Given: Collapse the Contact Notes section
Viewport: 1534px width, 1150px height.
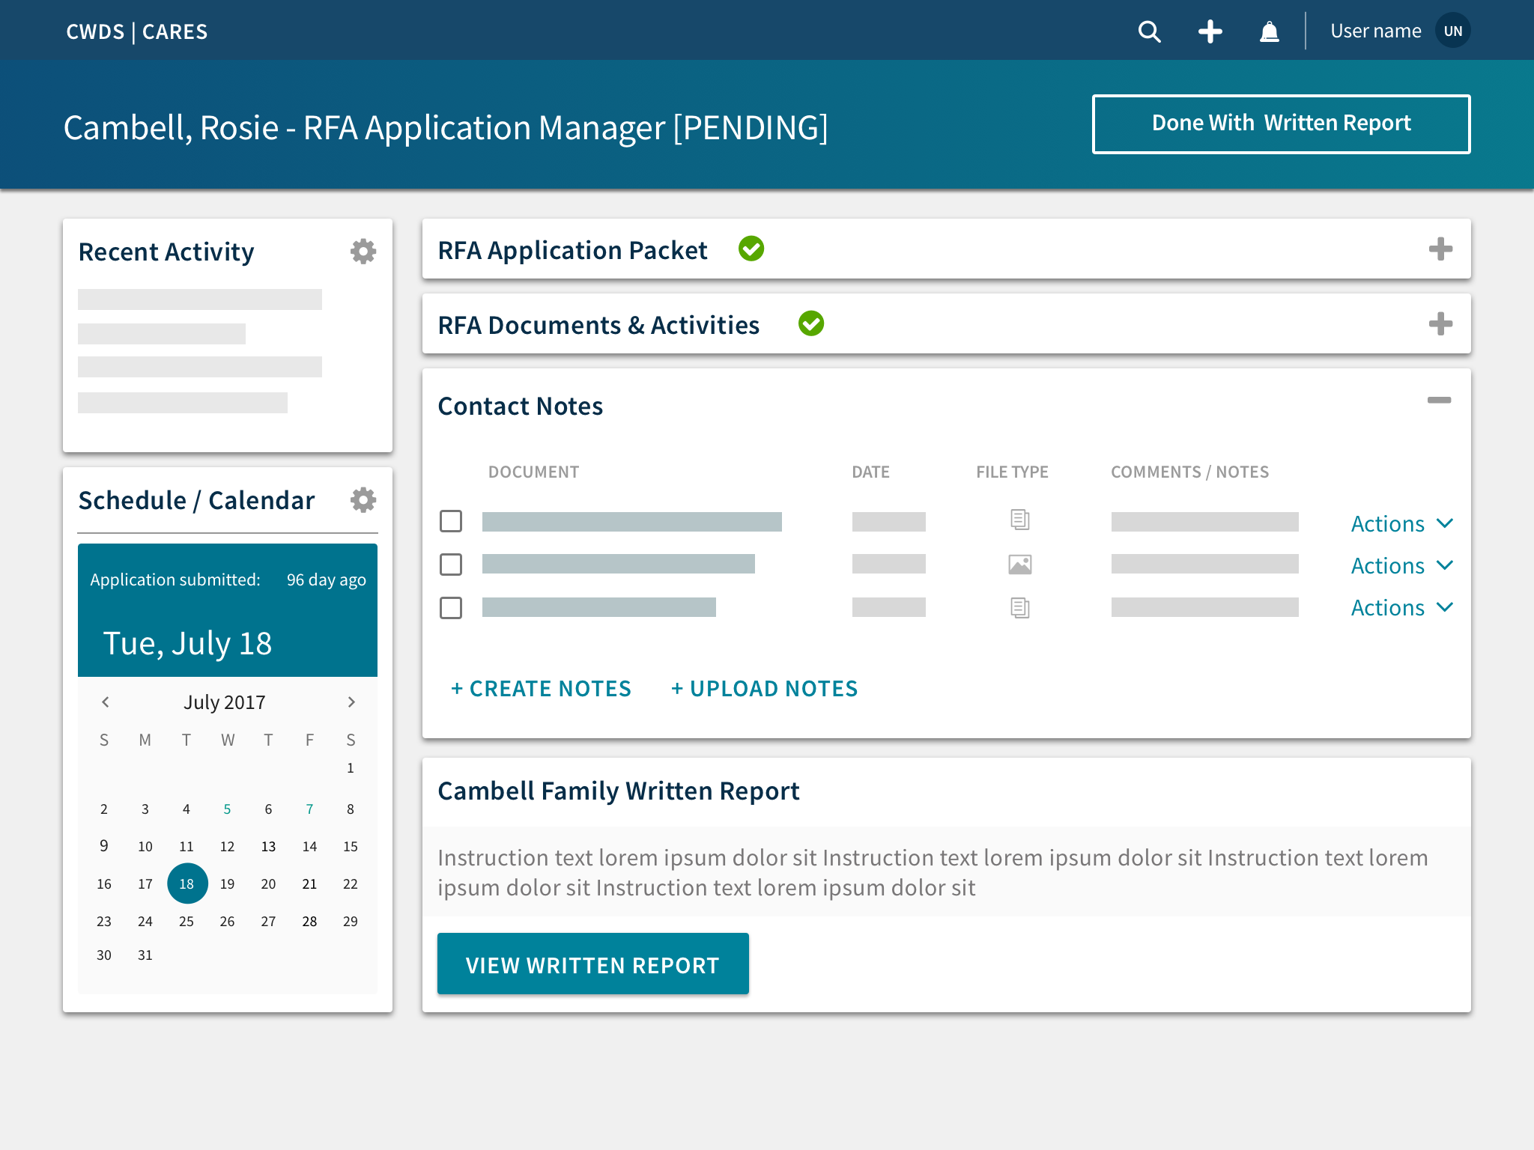Looking at the screenshot, I should (1439, 401).
